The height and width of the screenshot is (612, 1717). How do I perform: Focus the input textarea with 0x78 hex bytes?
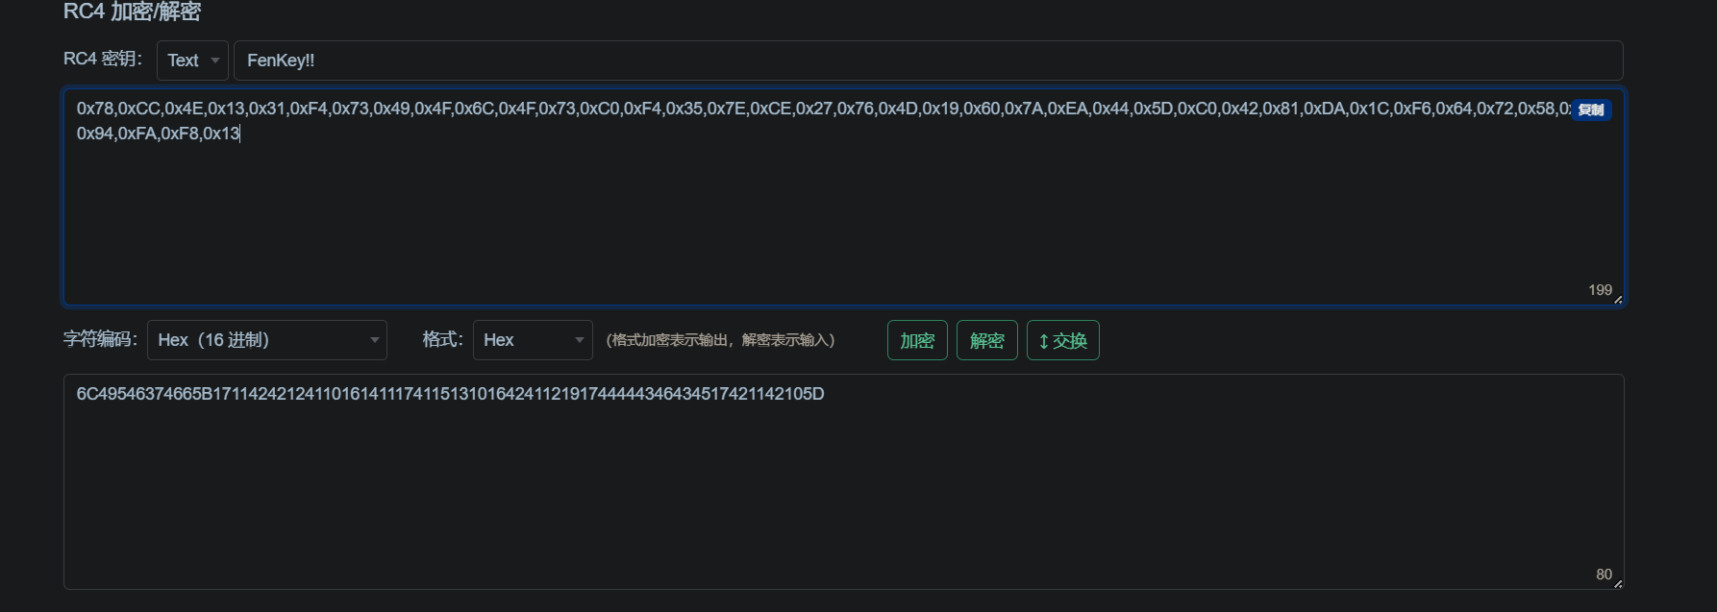coord(843,197)
